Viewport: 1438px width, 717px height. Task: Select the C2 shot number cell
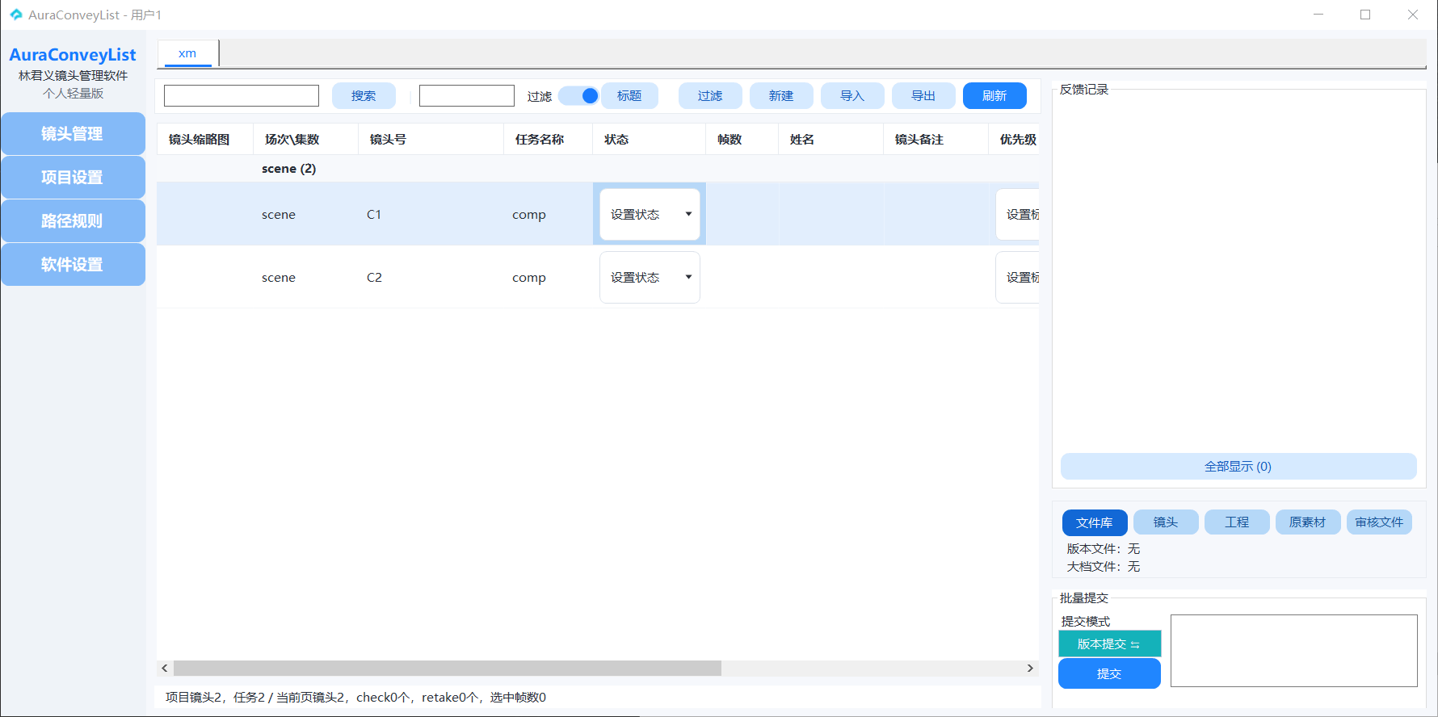point(431,277)
